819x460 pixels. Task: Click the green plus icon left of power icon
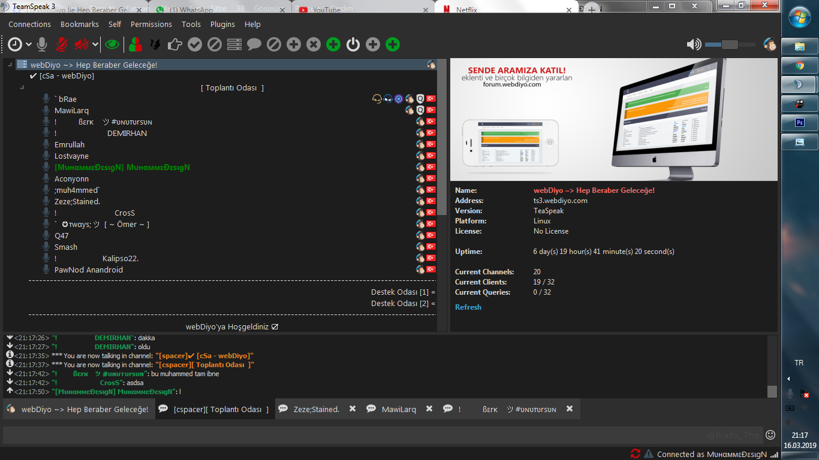pos(333,44)
